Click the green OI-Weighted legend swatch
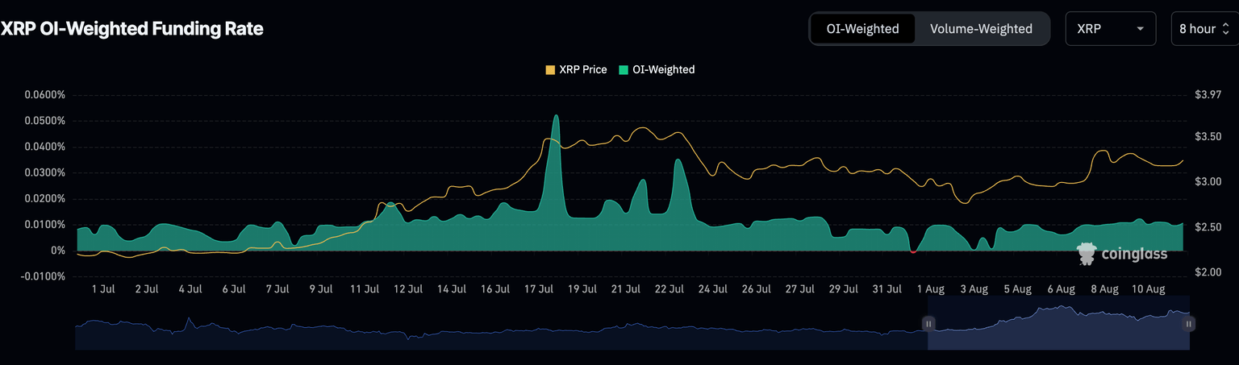Image resolution: width=1239 pixels, height=365 pixels. point(624,70)
